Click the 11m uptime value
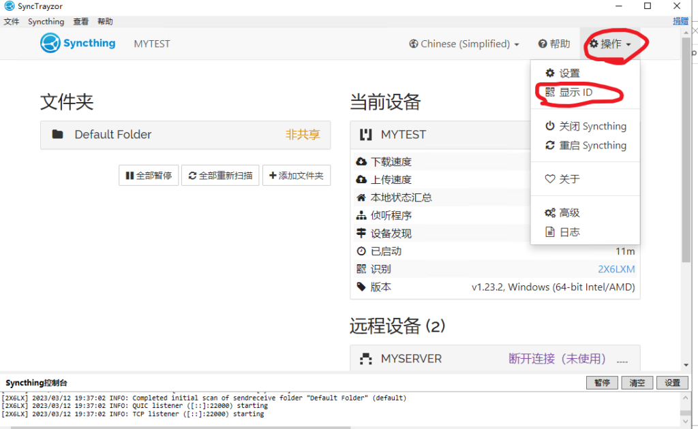Screen dimensions: 698x429 click(x=625, y=251)
